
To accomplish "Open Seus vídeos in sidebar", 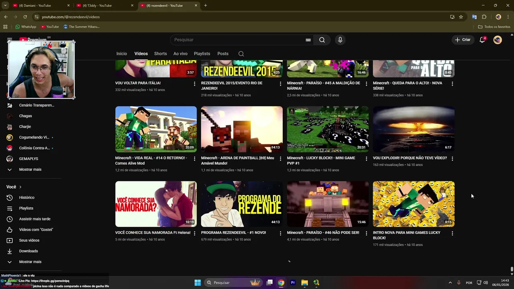I will [29, 240].
